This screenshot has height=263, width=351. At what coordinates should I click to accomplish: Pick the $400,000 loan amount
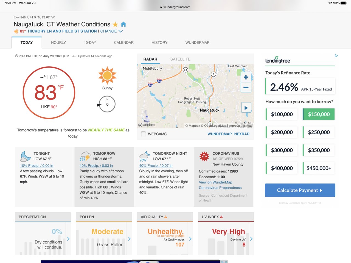(281, 168)
